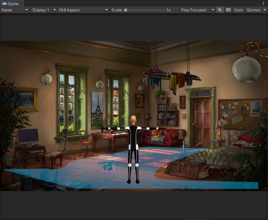Image resolution: width=268 pixels, height=220 pixels.
Task: Toggle the mute audio icon
Action: coord(220,10)
